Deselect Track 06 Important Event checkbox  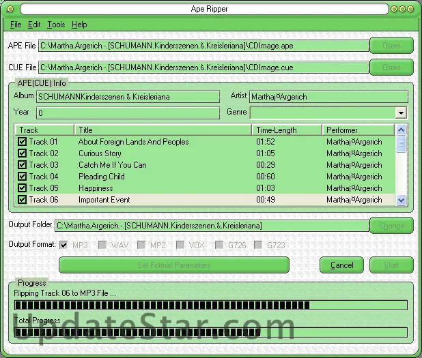pos(22,200)
